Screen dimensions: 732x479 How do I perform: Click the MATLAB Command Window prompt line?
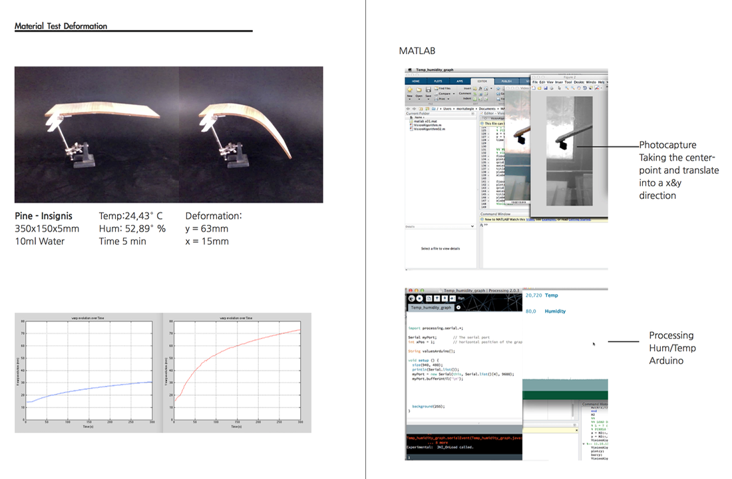tap(544, 225)
